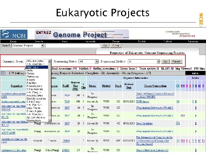Click the Reset button

(176, 61)
